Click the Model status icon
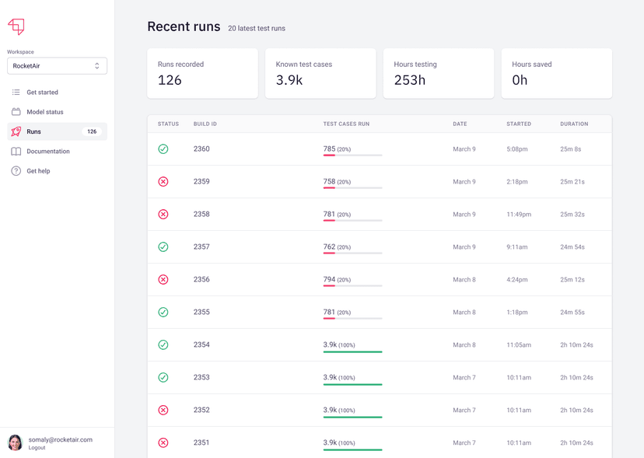 tap(16, 112)
